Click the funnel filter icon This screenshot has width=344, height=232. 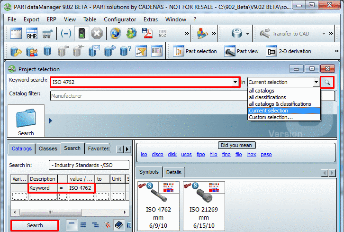point(141,51)
